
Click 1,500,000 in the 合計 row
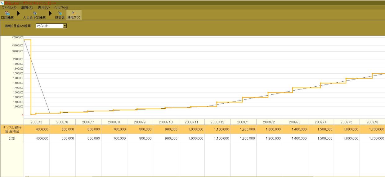(x=325, y=138)
